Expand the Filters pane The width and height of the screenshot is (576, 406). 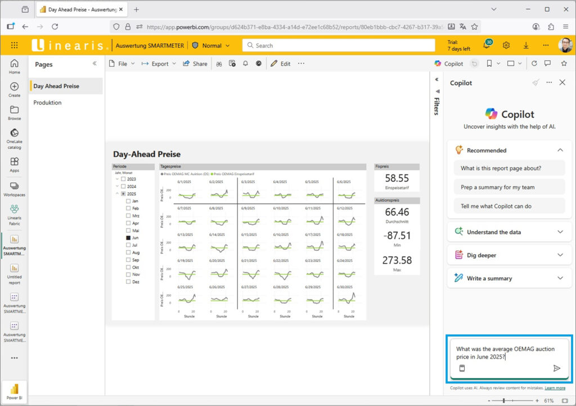pyautogui.click(x=436, y=79)
